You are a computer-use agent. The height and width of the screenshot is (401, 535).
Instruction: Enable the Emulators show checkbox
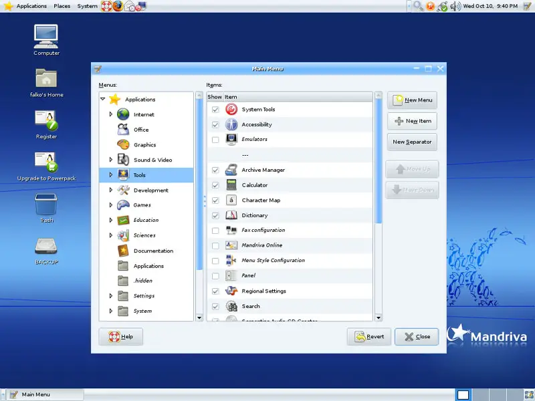[x=215, y=140]
